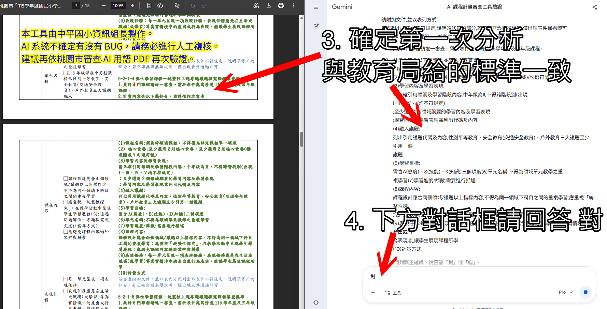Click 請附加文件,並以表列方式 line in Gemini
This screenshot has height=309, width=607.
tap(409, 20)
